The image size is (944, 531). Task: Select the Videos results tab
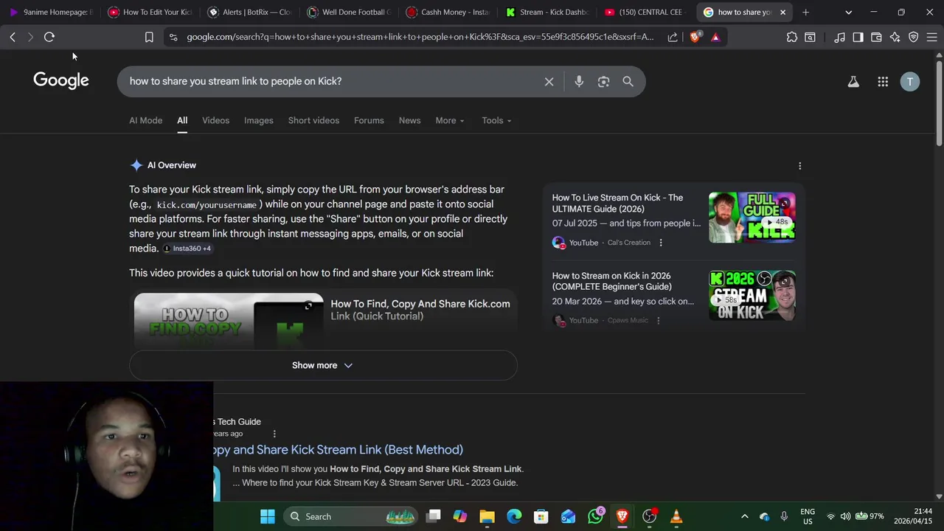tap(216, 120)
